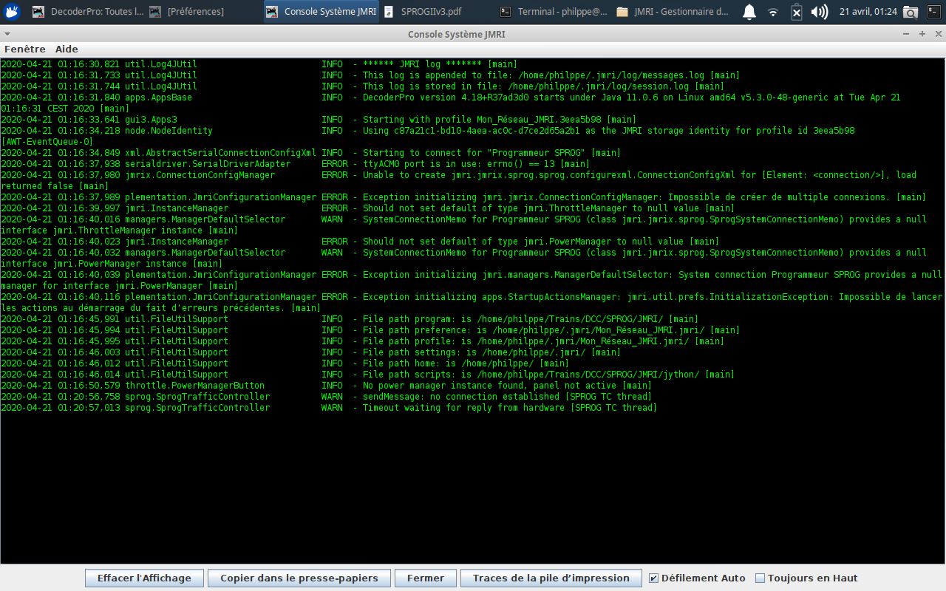Click the minimize button in the title bar

pos(906,34)
